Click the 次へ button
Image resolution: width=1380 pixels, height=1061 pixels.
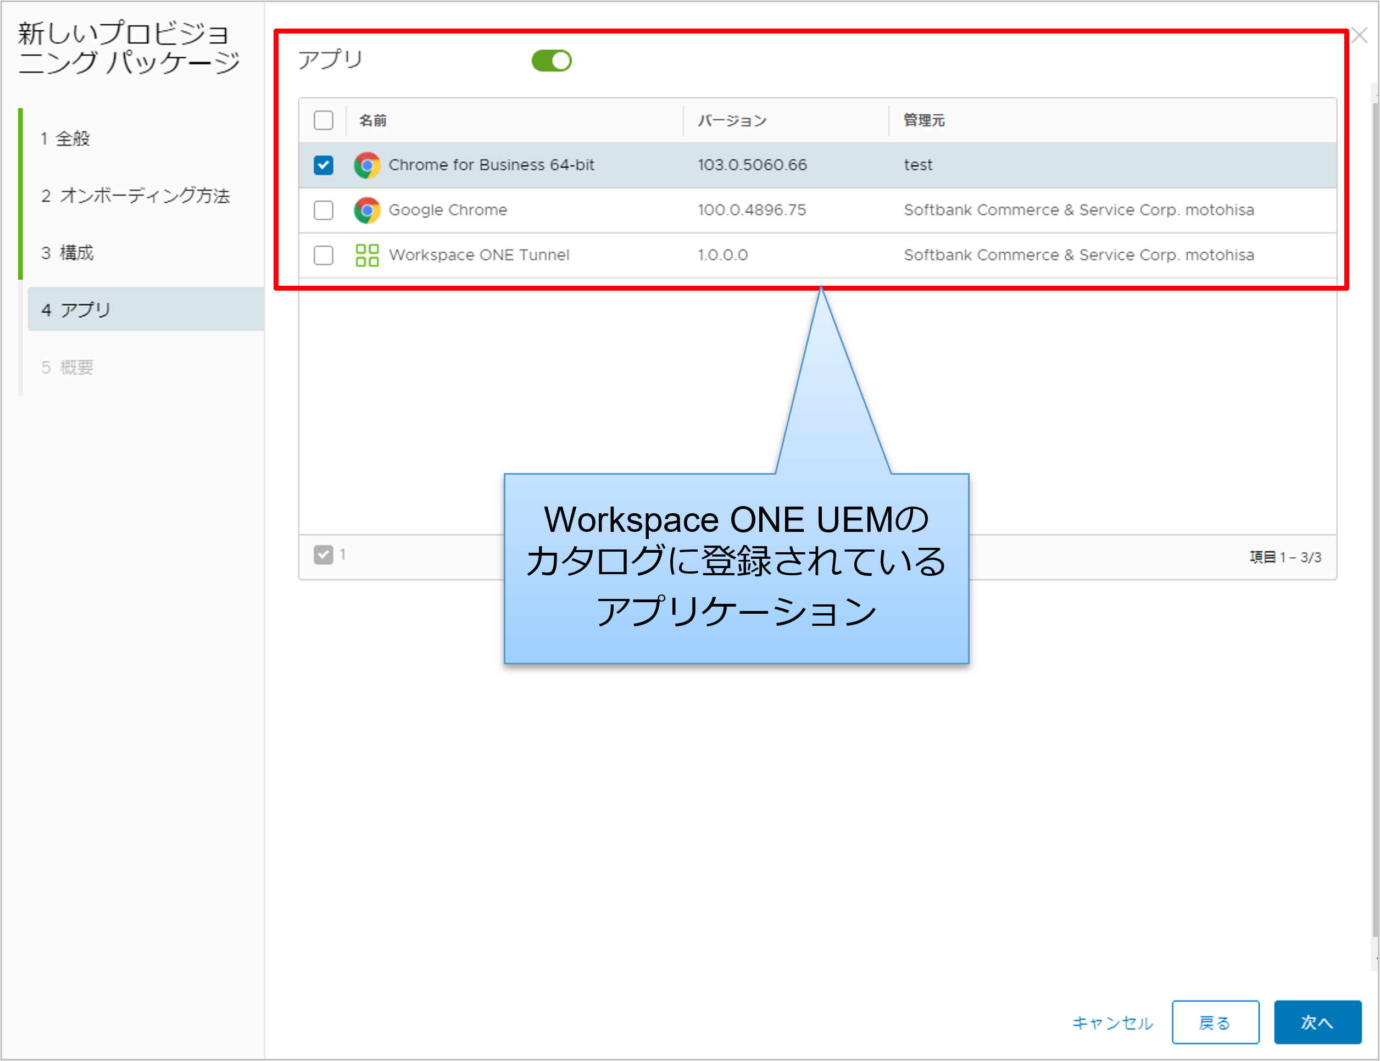[x=1318, y=1022]
